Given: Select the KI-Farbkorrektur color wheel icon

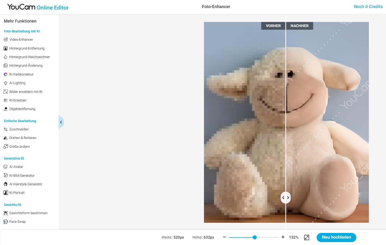Looking at the screenshot, I should 6,74.
